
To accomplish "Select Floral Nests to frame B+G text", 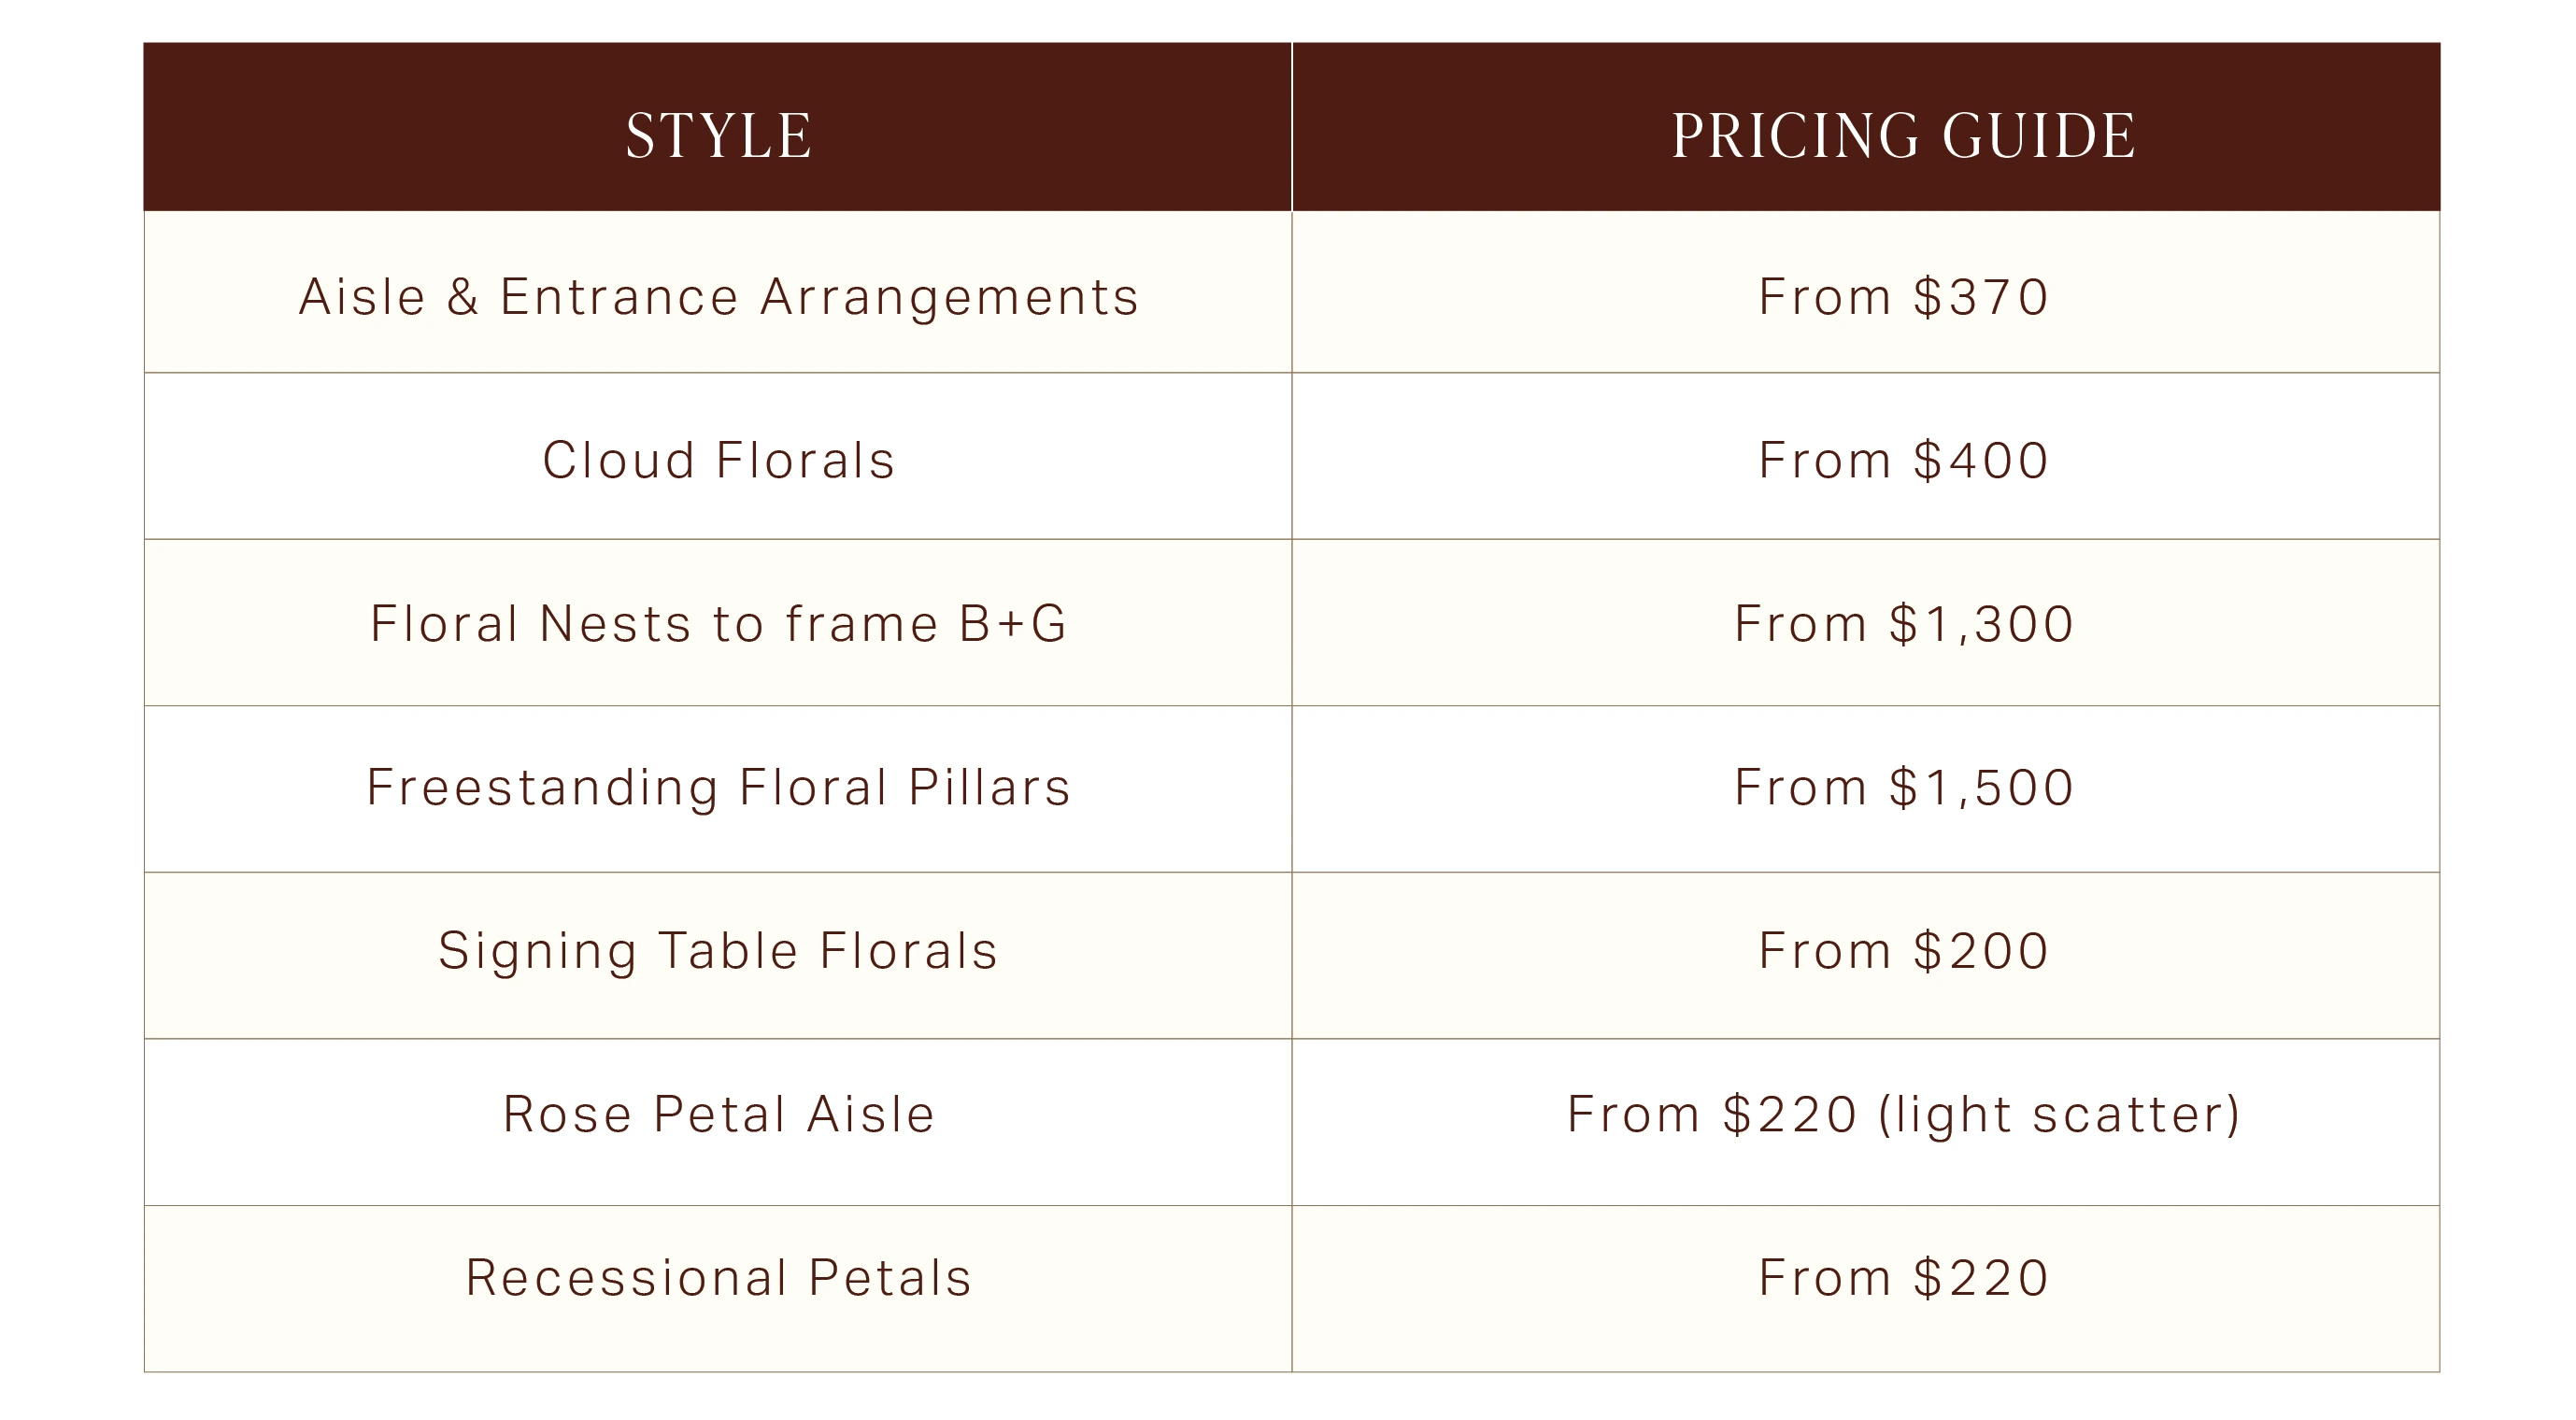I will click(718, 624).
